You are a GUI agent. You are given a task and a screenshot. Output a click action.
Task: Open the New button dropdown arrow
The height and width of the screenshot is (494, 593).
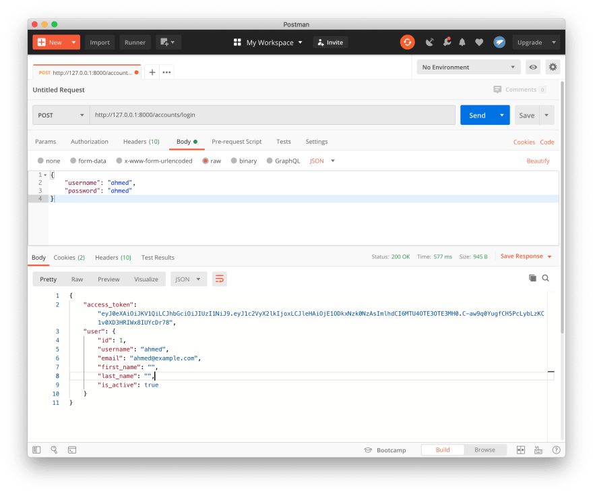73,42
